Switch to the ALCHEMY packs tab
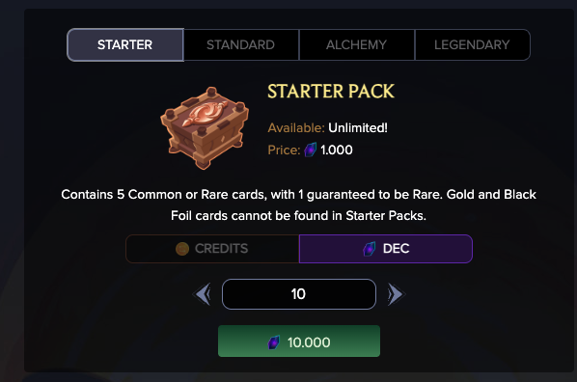The height and width of the screenshot is (382, 577). click(x=357, y=45)
